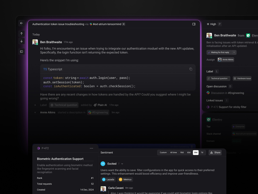This screenshot has height=194, width=258.
Task: Jump to next thread with down arrow
Action: 21,41
